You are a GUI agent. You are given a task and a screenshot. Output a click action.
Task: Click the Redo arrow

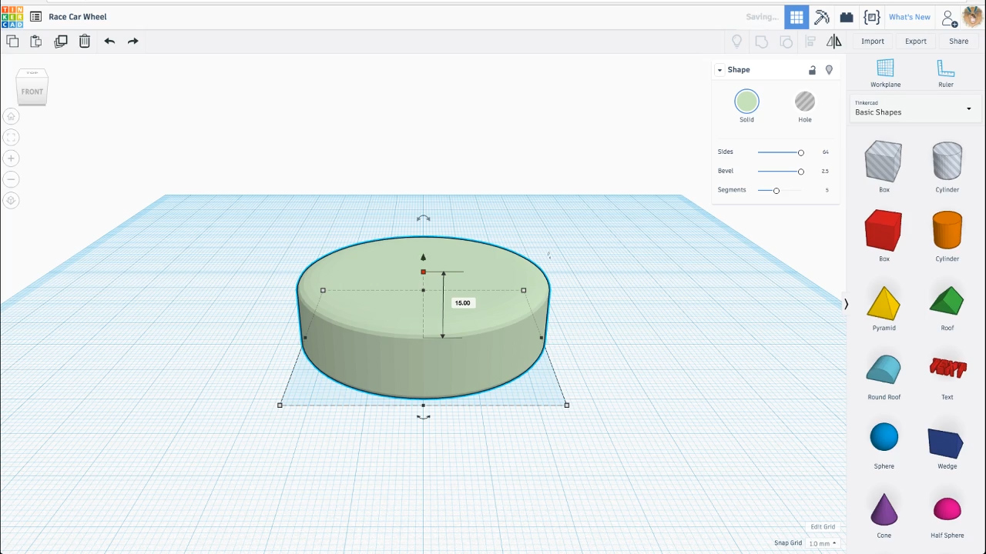pyautogui.click(x=133, y=42)
